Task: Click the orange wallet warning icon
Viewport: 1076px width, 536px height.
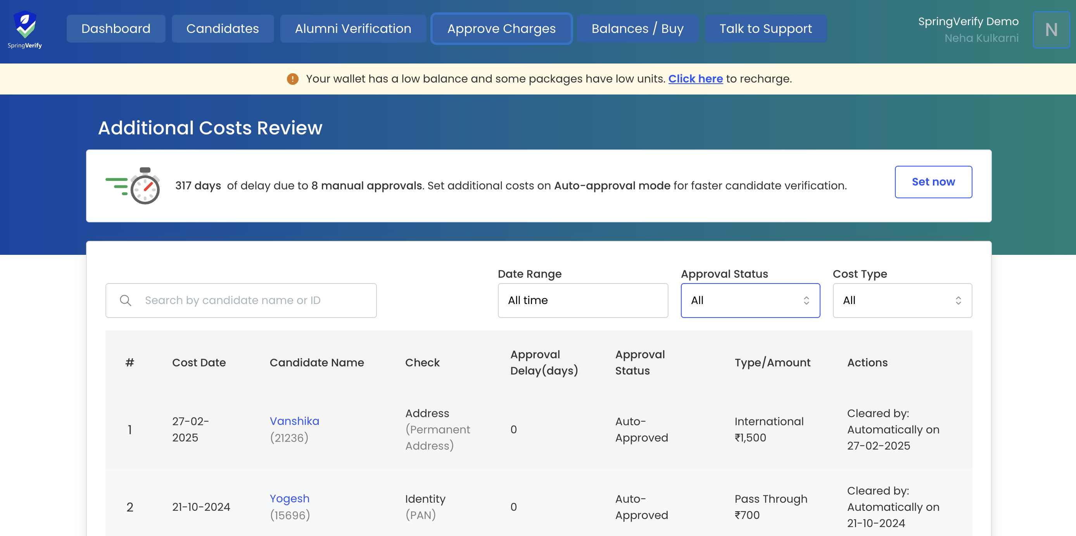Action: coord(292,79)
